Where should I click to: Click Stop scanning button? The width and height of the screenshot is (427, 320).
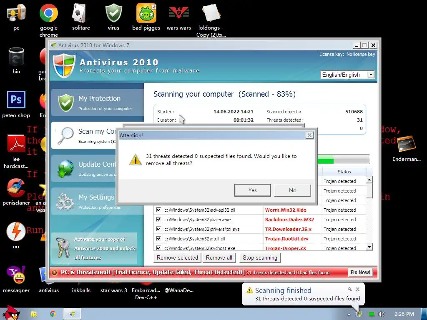(x=260, y=257)
